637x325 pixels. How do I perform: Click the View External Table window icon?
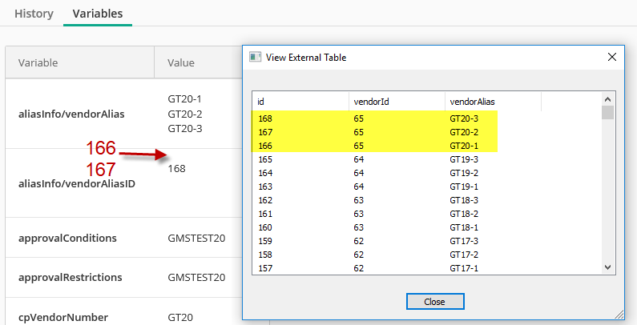(x=255, y=57)
